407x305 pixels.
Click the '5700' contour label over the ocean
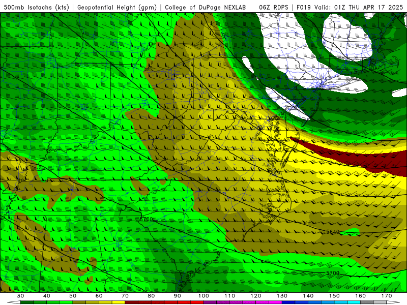(x=333, y=273)
